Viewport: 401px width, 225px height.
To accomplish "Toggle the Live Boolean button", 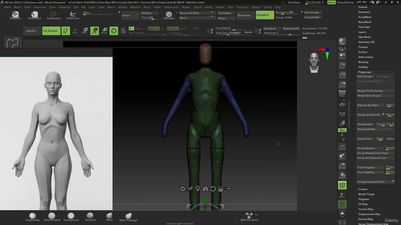I will point(51,31).
